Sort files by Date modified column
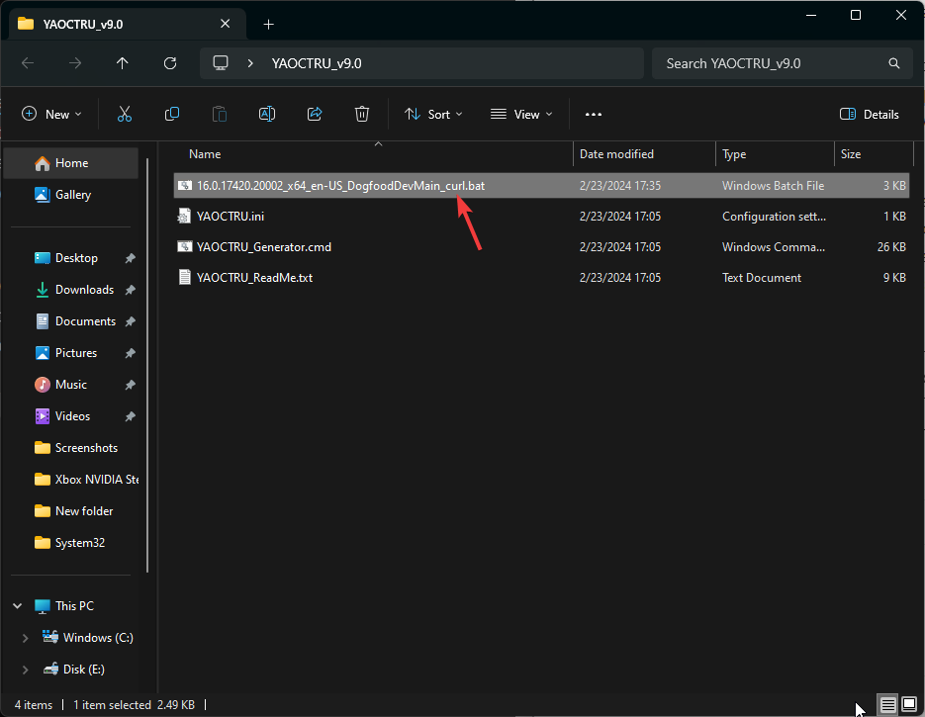This screenshot has height=717, width=925. [x=616, y=154]
